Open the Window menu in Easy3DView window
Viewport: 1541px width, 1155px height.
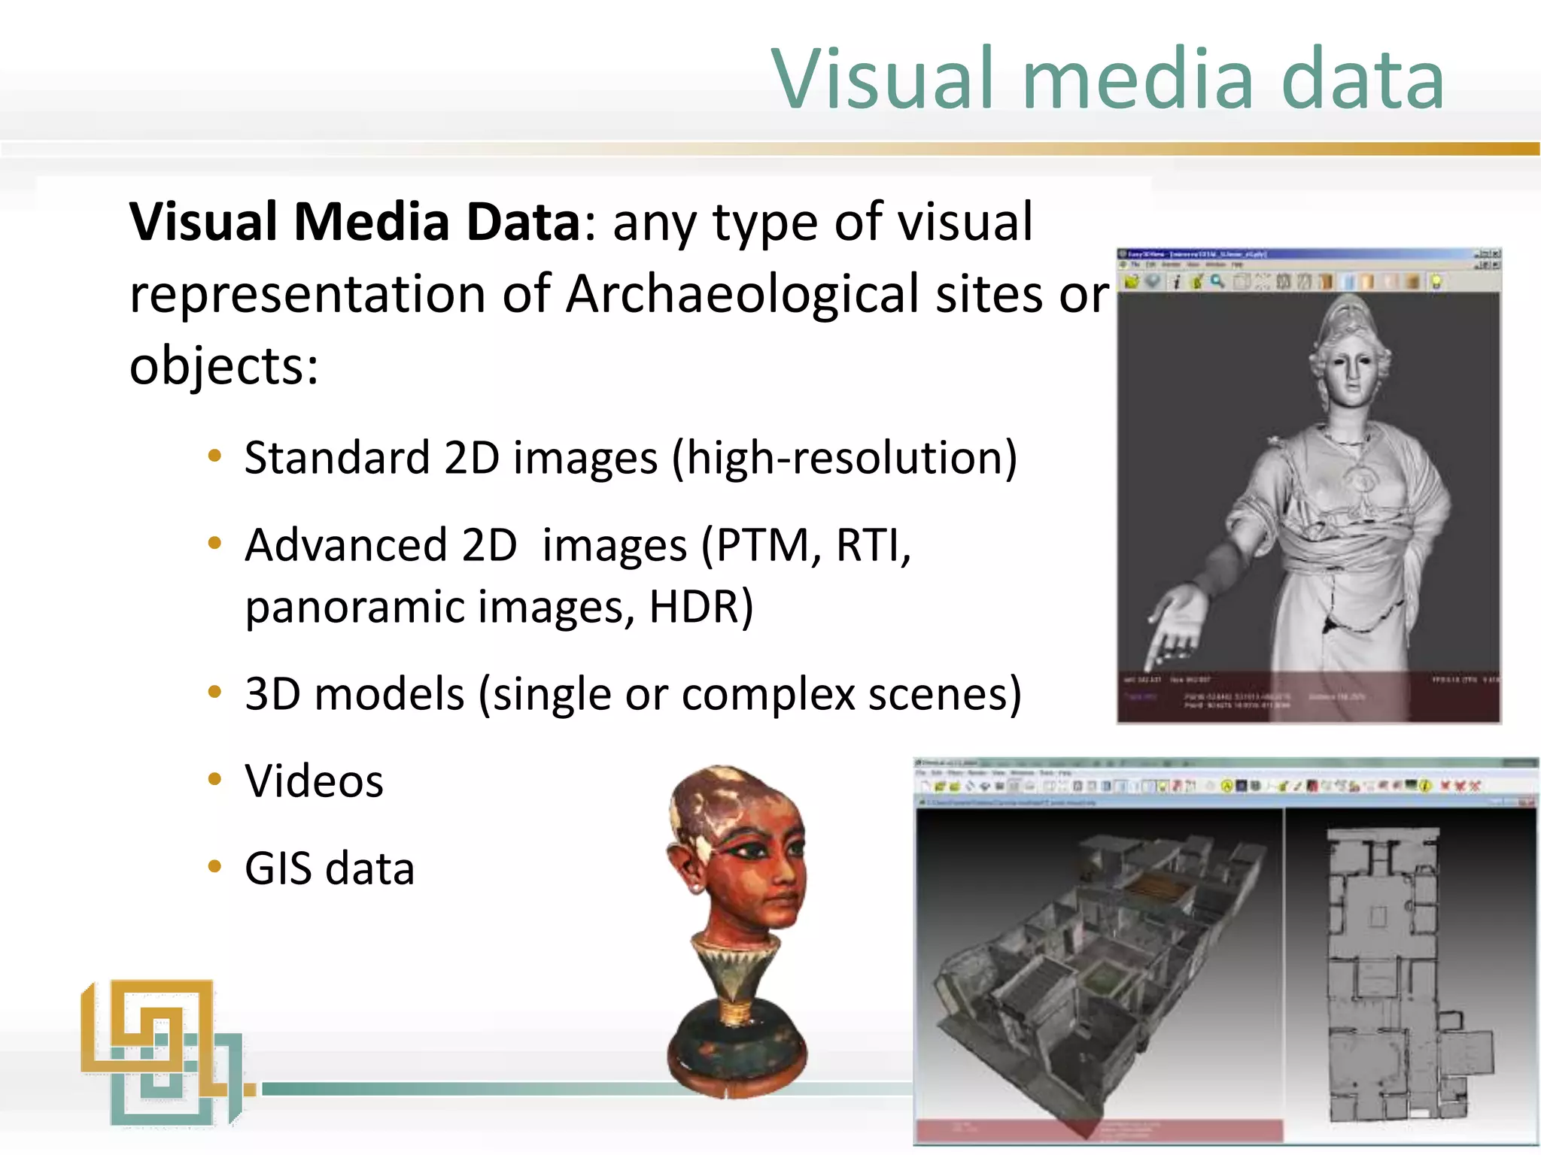tap(1215, 264)
